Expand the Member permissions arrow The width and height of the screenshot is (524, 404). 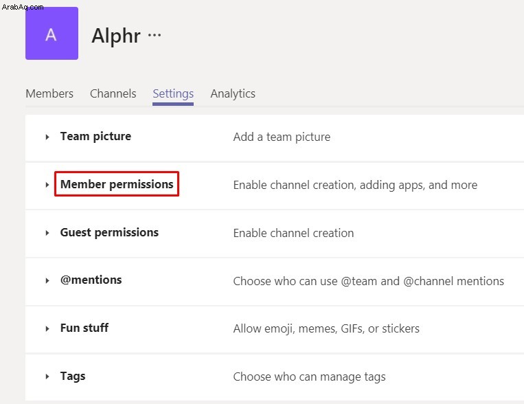click(47, 185)
